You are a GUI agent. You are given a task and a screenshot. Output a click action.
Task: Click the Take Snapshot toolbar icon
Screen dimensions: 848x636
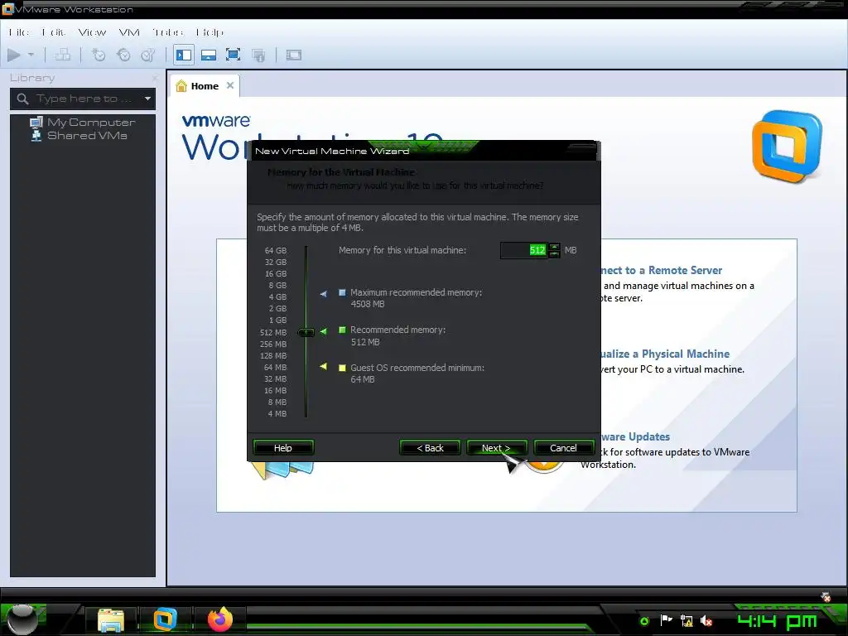point(99,55)
